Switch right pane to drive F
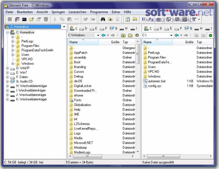This screenshot has width=219, height=169. tap(178, 29)
